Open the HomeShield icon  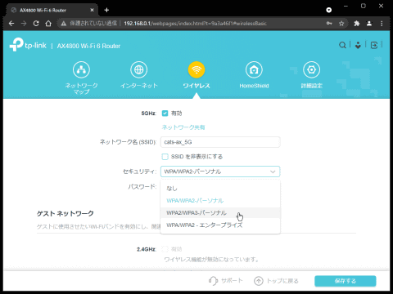point(254,69)
